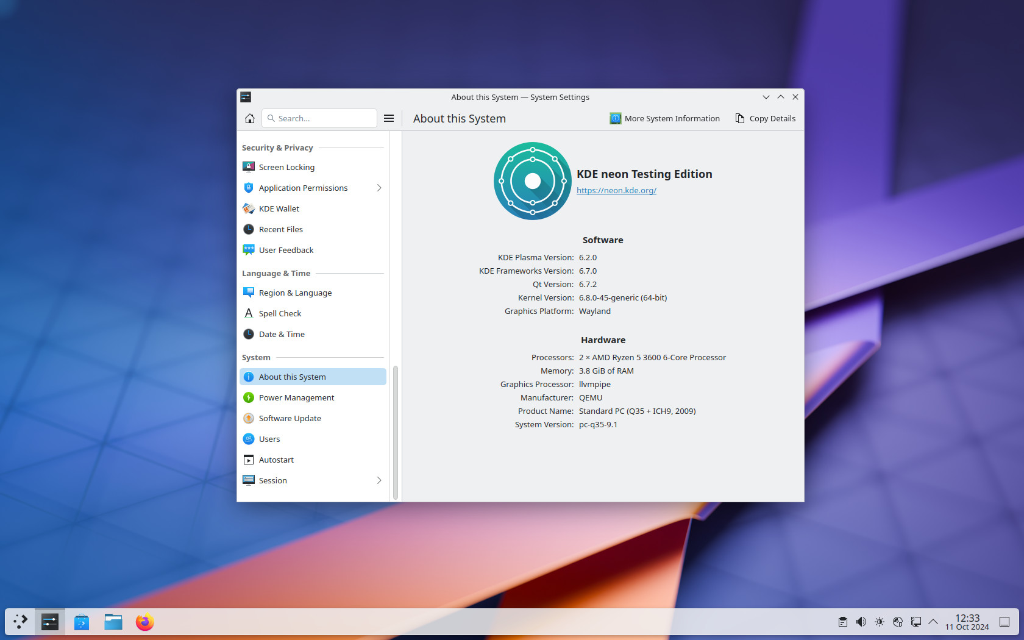Image resolution: width=1024 pixels, height=640 pixels.
Task: Open brightness tray icon
Action: (x=879, y=622)
